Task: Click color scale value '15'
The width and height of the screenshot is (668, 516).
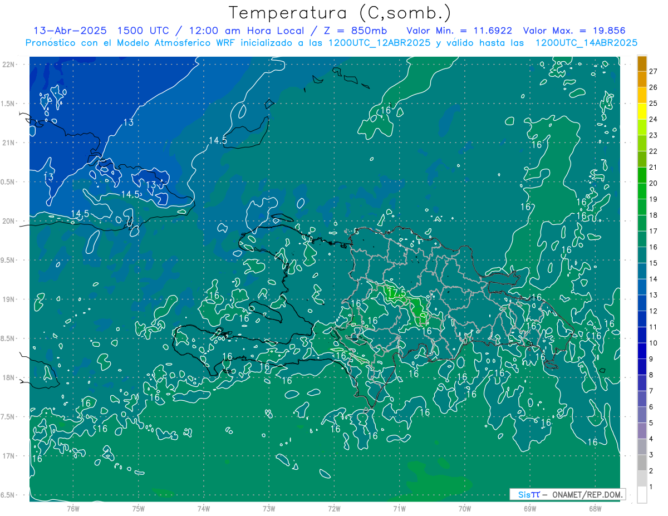Action: tap(654, 263)
